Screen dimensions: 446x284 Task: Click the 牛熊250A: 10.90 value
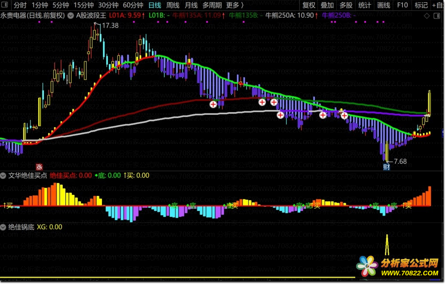coord(292,15)
